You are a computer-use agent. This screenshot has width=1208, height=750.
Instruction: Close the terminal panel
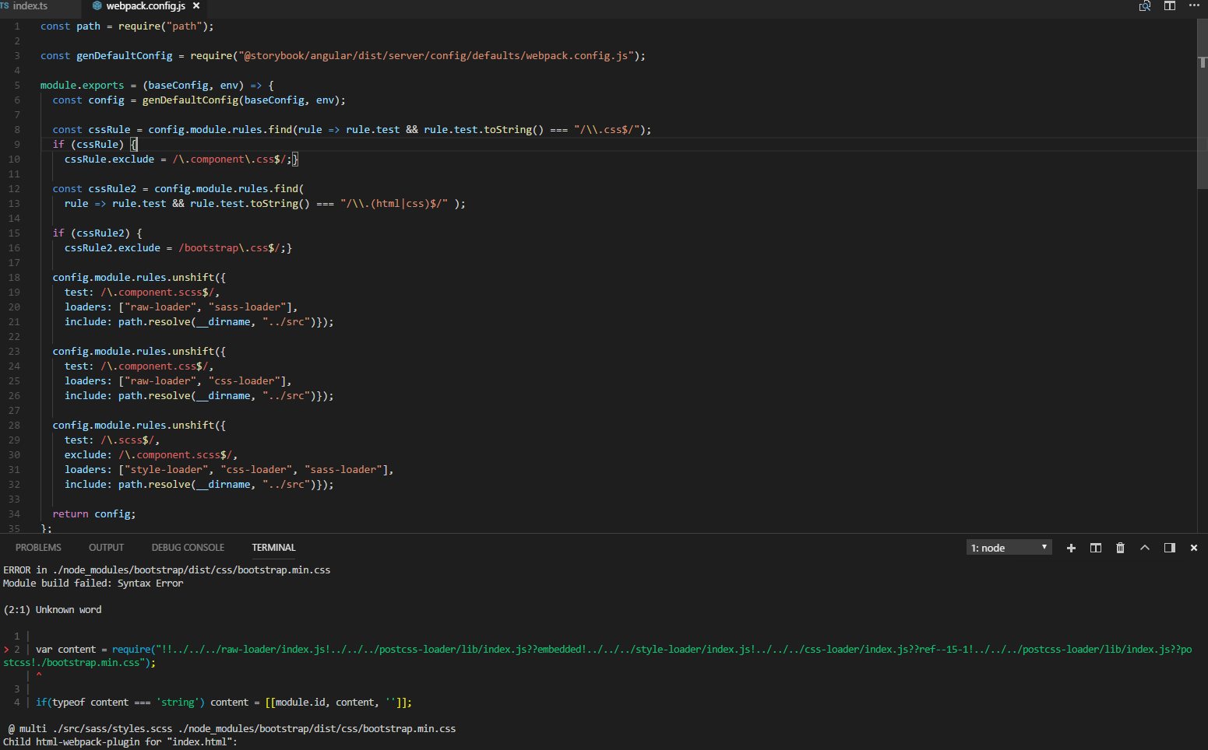(1194, 548)
